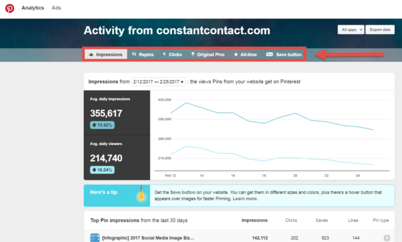Open the date range dropdown 2/12/2017 — 2/25/2017
Screen dimensions: 402x242
[158, 82]
